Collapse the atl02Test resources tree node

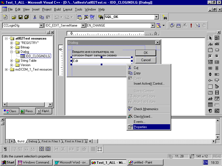pos(6,38)
